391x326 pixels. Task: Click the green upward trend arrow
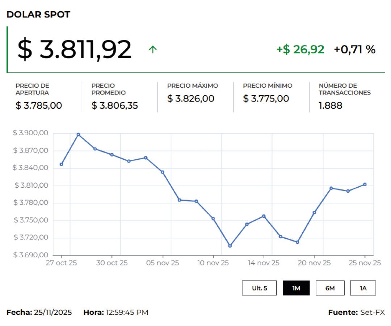coord(153,50)
